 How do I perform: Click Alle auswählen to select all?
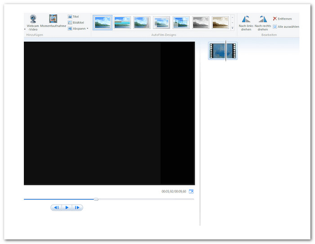(286, 26)
